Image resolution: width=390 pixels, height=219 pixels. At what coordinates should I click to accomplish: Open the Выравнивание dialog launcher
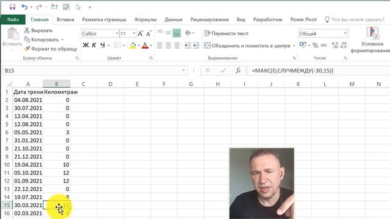pos(294,58)
